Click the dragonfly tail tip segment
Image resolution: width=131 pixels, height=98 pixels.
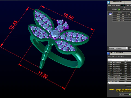(42, 65)
